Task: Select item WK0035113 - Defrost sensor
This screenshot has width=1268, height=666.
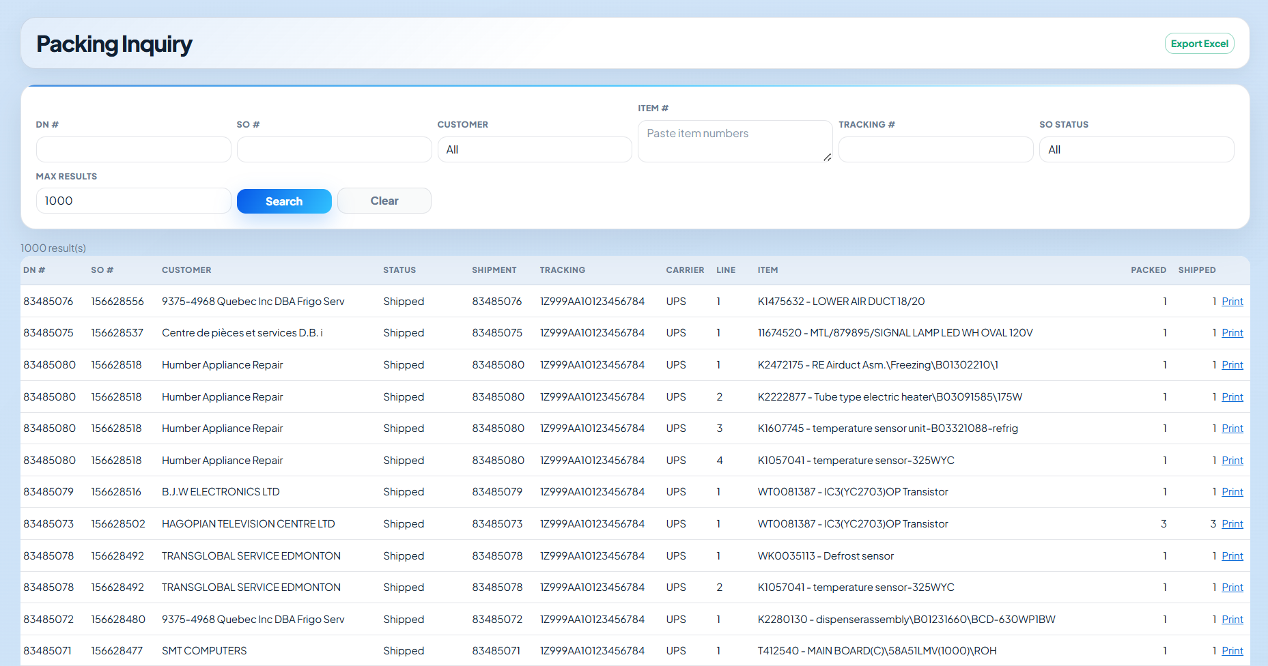Action: point(826,556)
